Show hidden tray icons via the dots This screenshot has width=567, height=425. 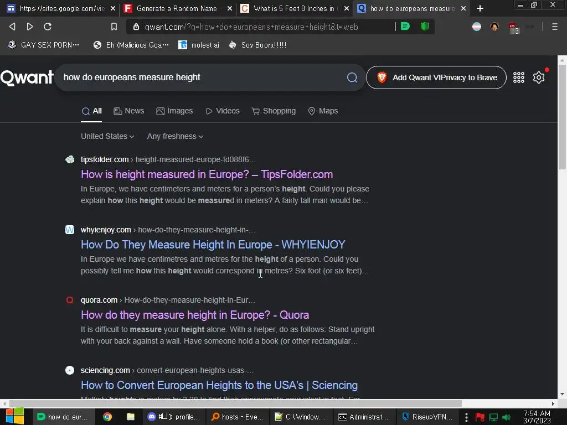coord(466,417)
